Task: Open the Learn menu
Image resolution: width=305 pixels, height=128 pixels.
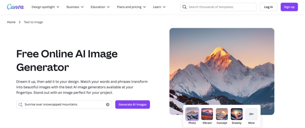Action: [159, 7]
